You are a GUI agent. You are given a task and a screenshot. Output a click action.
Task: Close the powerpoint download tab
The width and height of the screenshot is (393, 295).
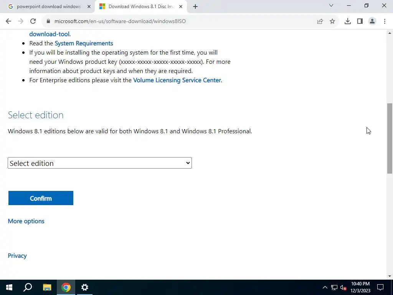point(89,7)
